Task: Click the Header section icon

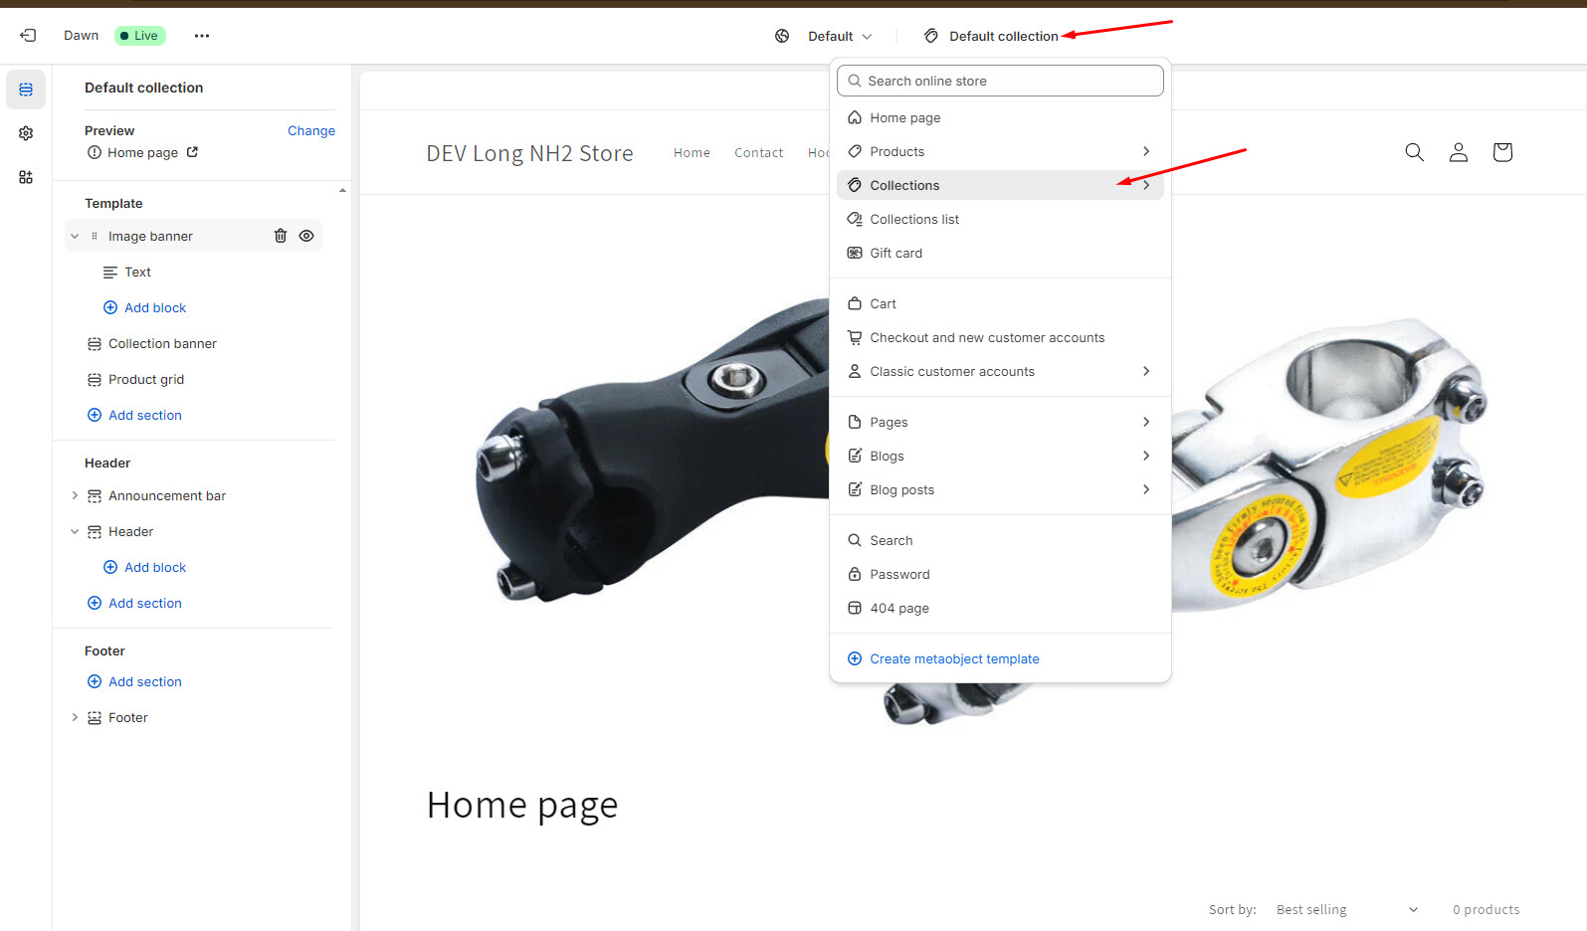Action: (95, 531)
